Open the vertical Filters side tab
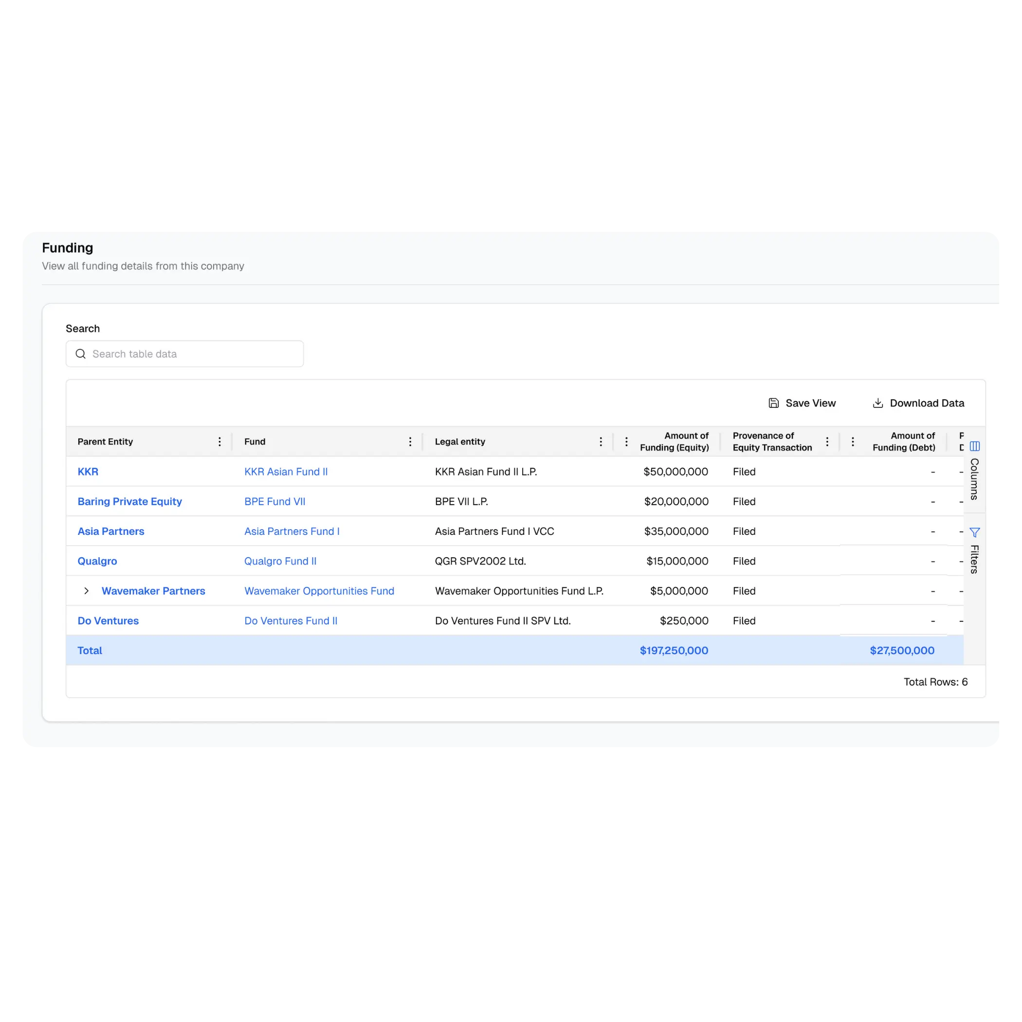Viewport: 1022px width, 1022px height. click(x=974, y=559)
